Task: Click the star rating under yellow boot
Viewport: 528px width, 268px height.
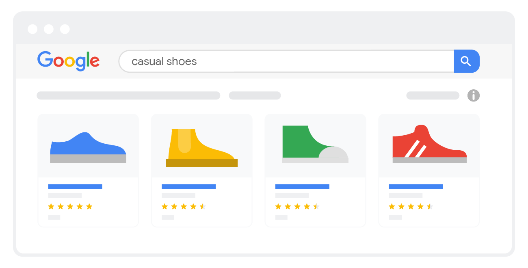Action: point(184,207)
